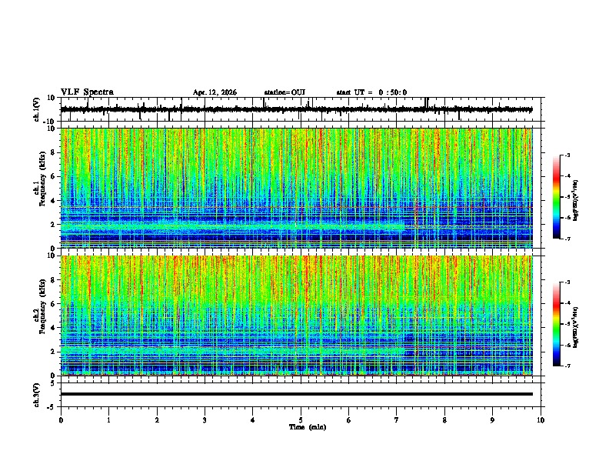Click the 2 kHz emission band in ch.1 spectrogram

click(x=232, y=227)
